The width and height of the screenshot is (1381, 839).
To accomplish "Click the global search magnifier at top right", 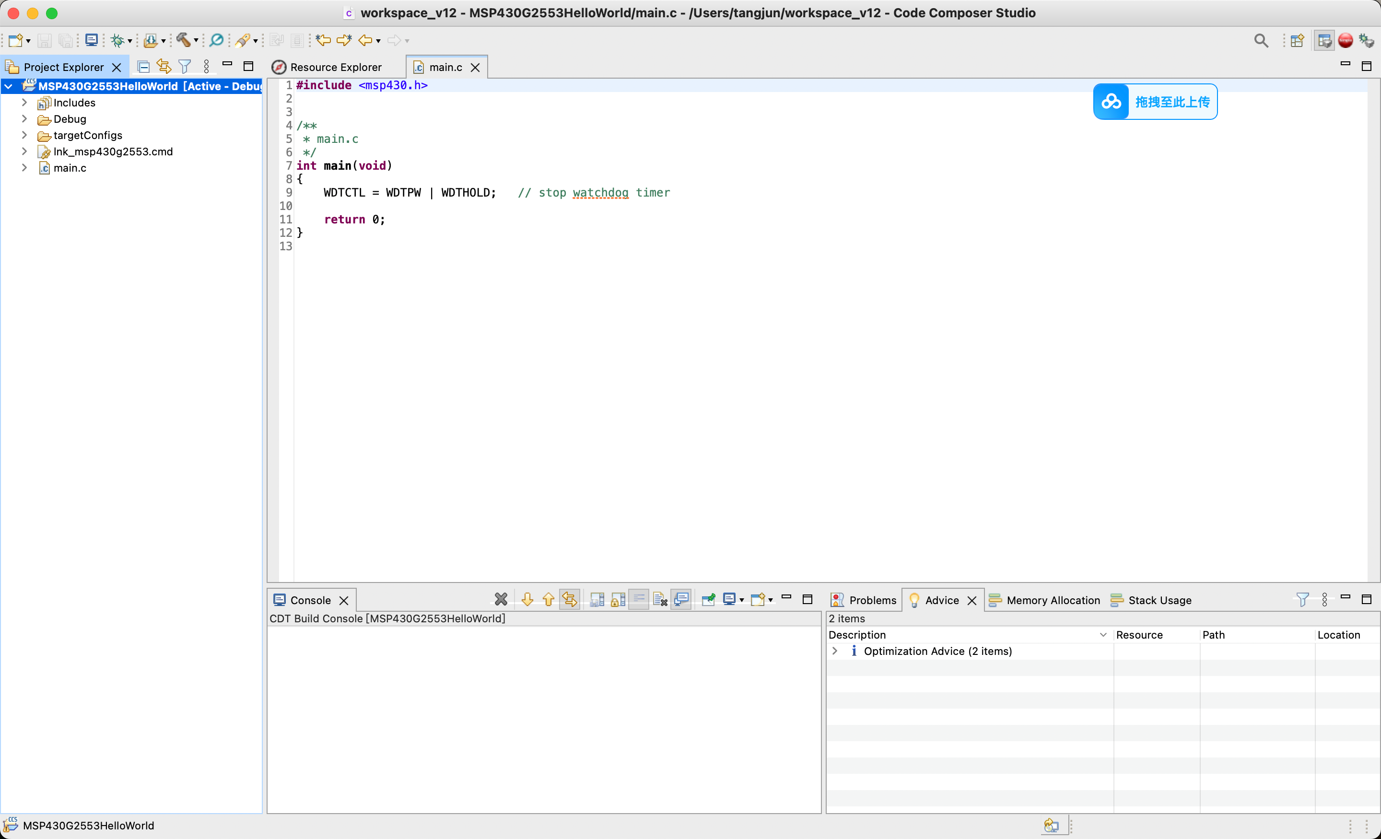I will [1261, 40].
